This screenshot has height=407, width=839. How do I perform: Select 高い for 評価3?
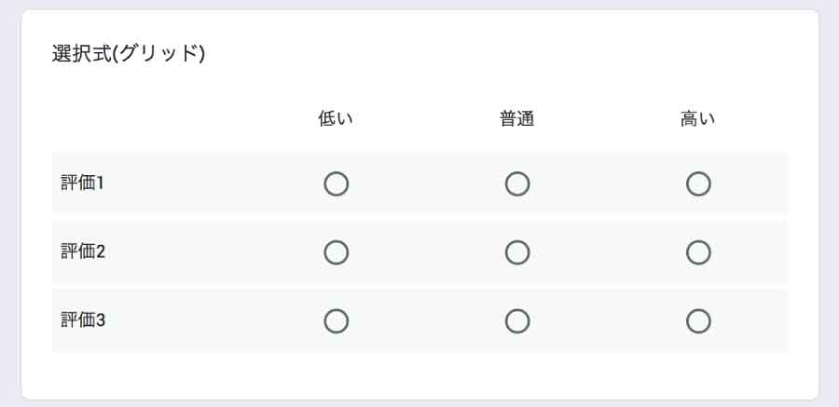pyautogui.click(x=698, y=321)
